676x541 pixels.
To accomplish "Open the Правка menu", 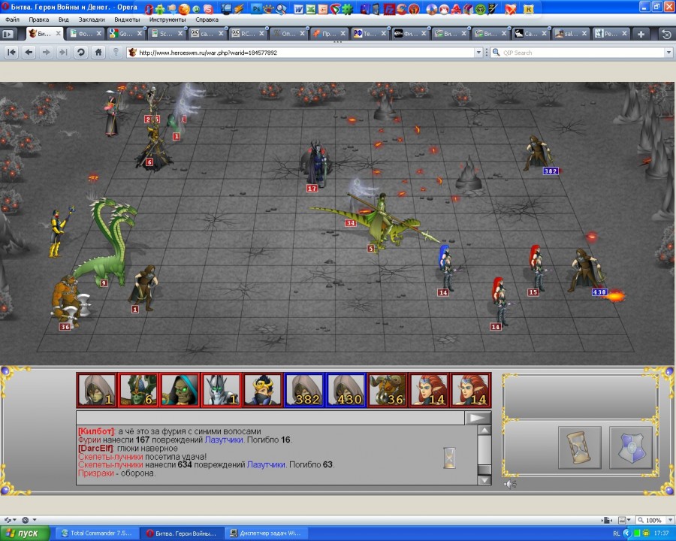I will [x=39, y=20].
